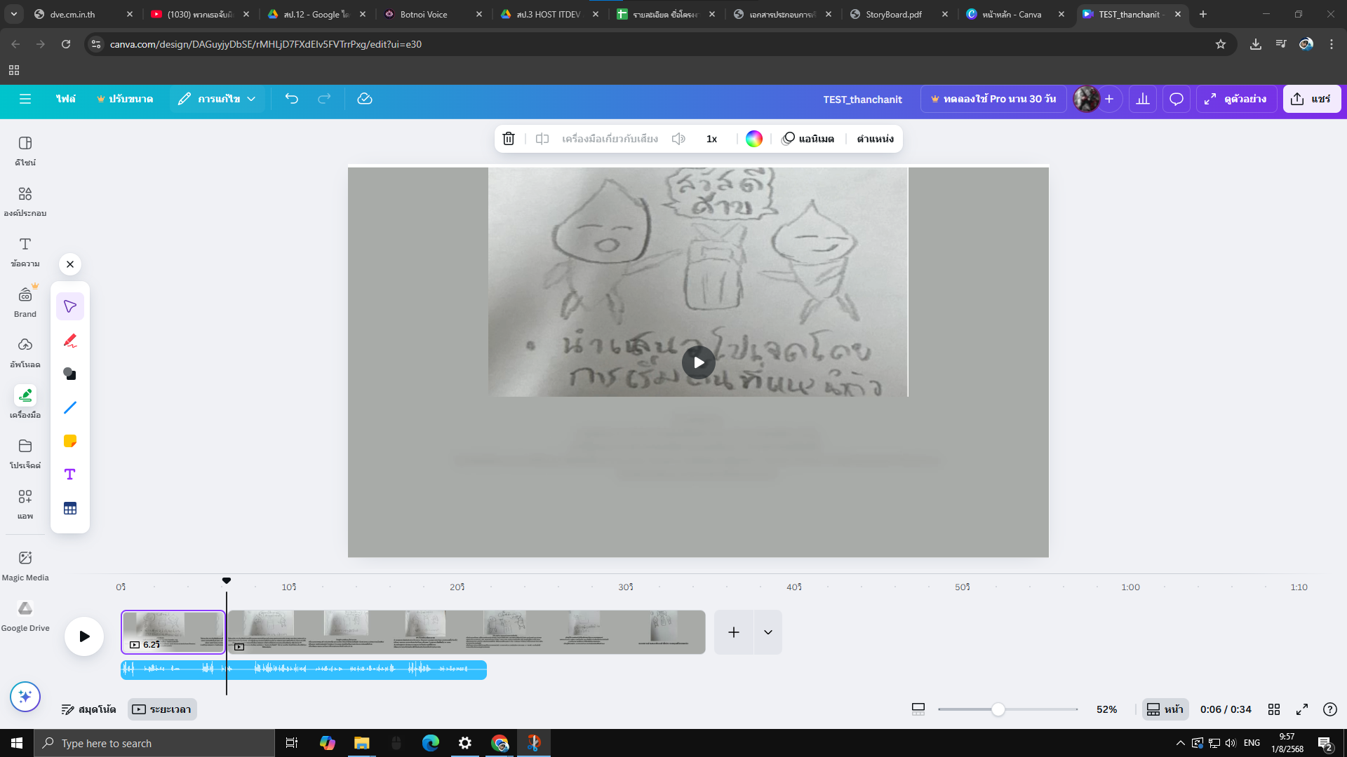Play the timeline with round play button
Viewport: 1347px width, 757px height.
click(x=84, y=636)
